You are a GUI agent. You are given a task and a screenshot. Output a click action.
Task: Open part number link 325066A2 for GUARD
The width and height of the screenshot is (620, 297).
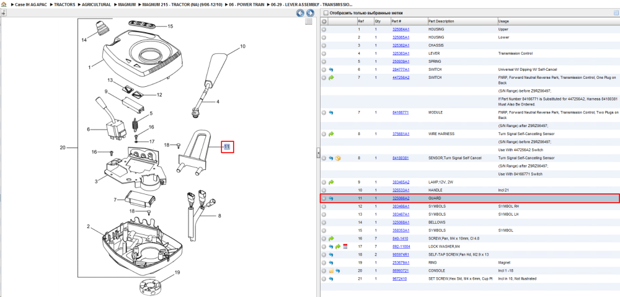(x=401, y=198)
